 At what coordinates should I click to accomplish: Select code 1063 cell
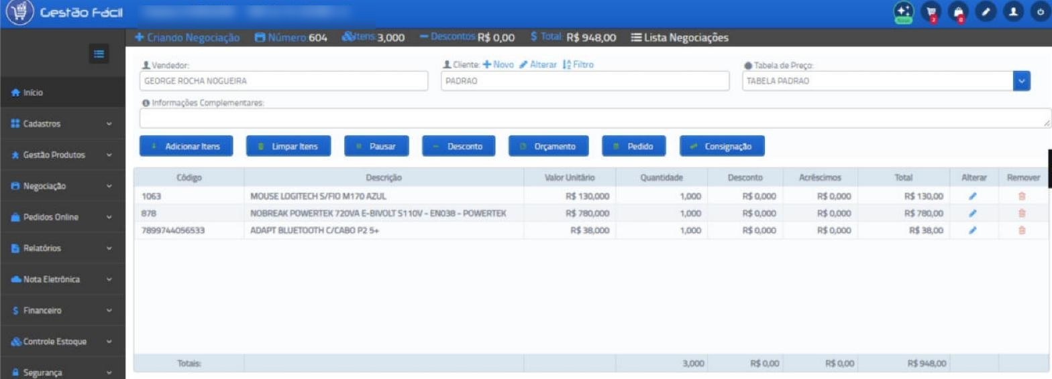coord(189,196)
